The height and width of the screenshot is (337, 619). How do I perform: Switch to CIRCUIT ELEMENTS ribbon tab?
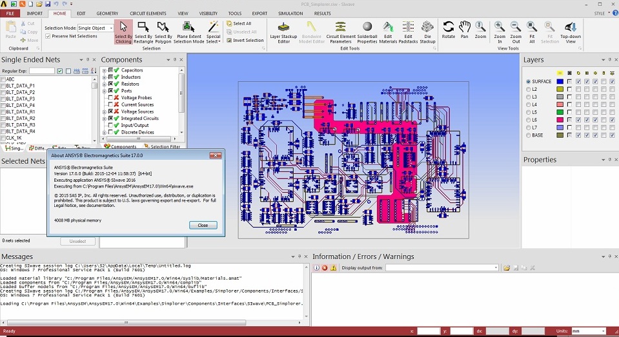point(148,14)
